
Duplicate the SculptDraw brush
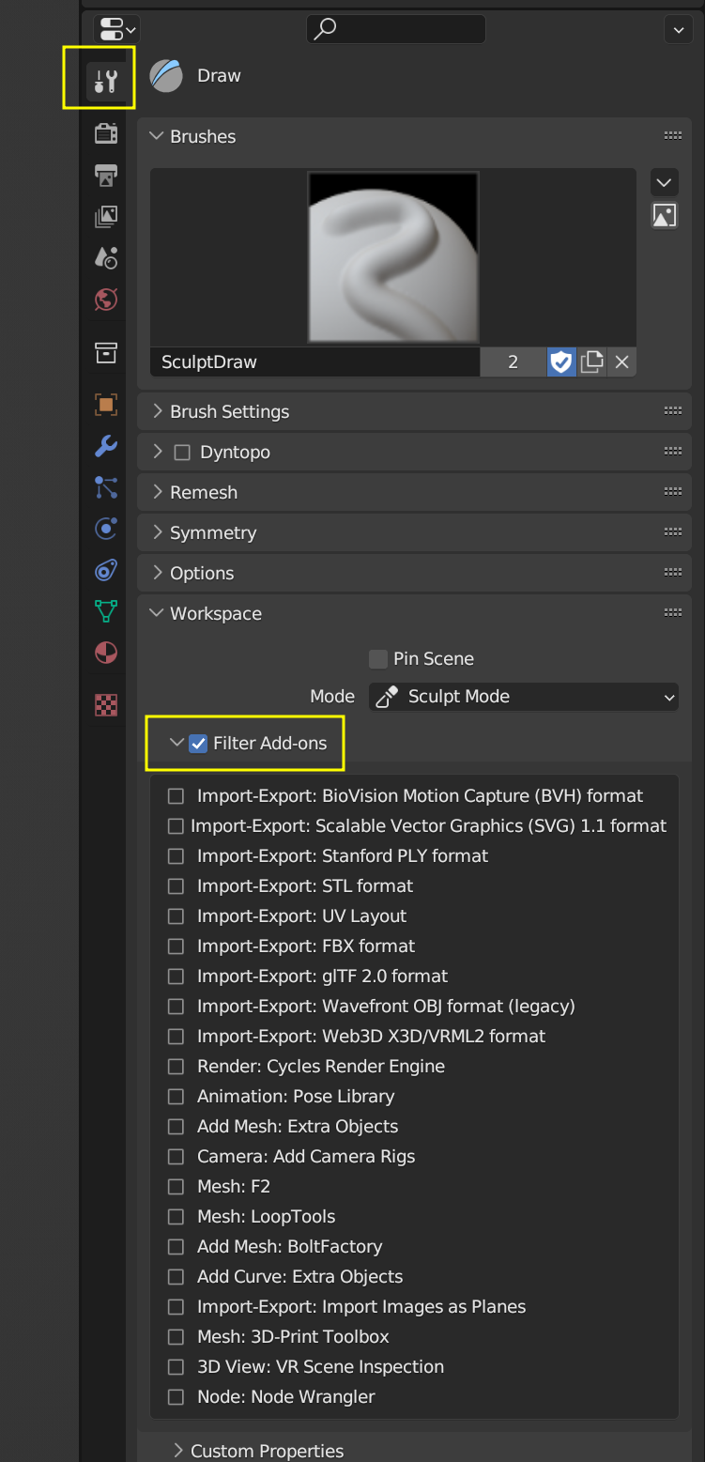pyautogui.click(x=591, y=362)
